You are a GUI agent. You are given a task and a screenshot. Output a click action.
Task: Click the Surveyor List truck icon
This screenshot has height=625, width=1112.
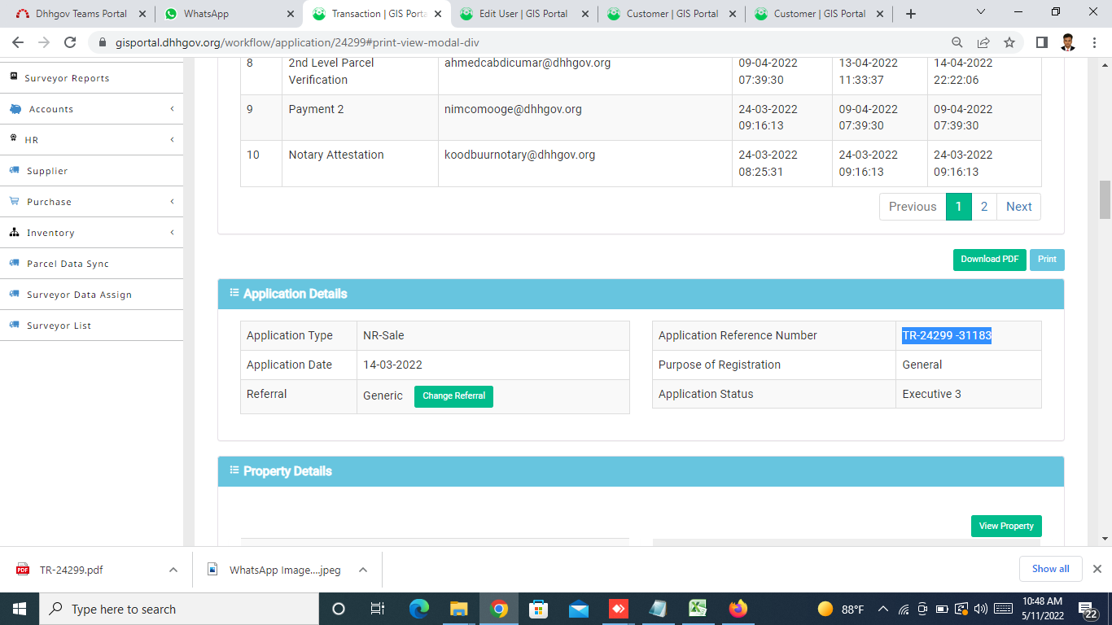coord(15,325)
